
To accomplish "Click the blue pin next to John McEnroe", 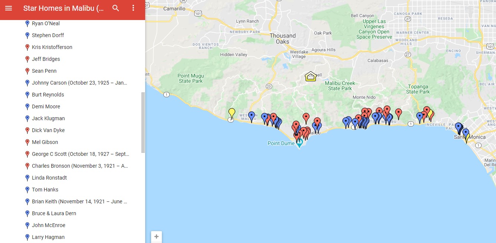I will 27,225.
